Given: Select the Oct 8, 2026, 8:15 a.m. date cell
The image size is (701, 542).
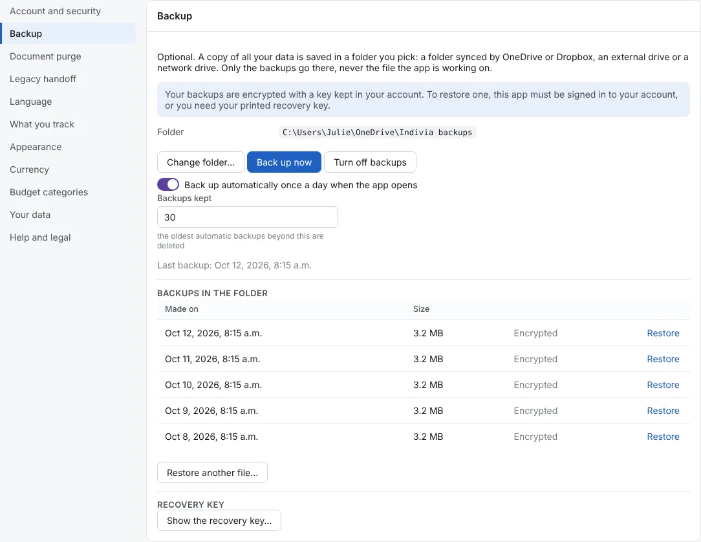Looking at the screenshot, I should 211,437.
